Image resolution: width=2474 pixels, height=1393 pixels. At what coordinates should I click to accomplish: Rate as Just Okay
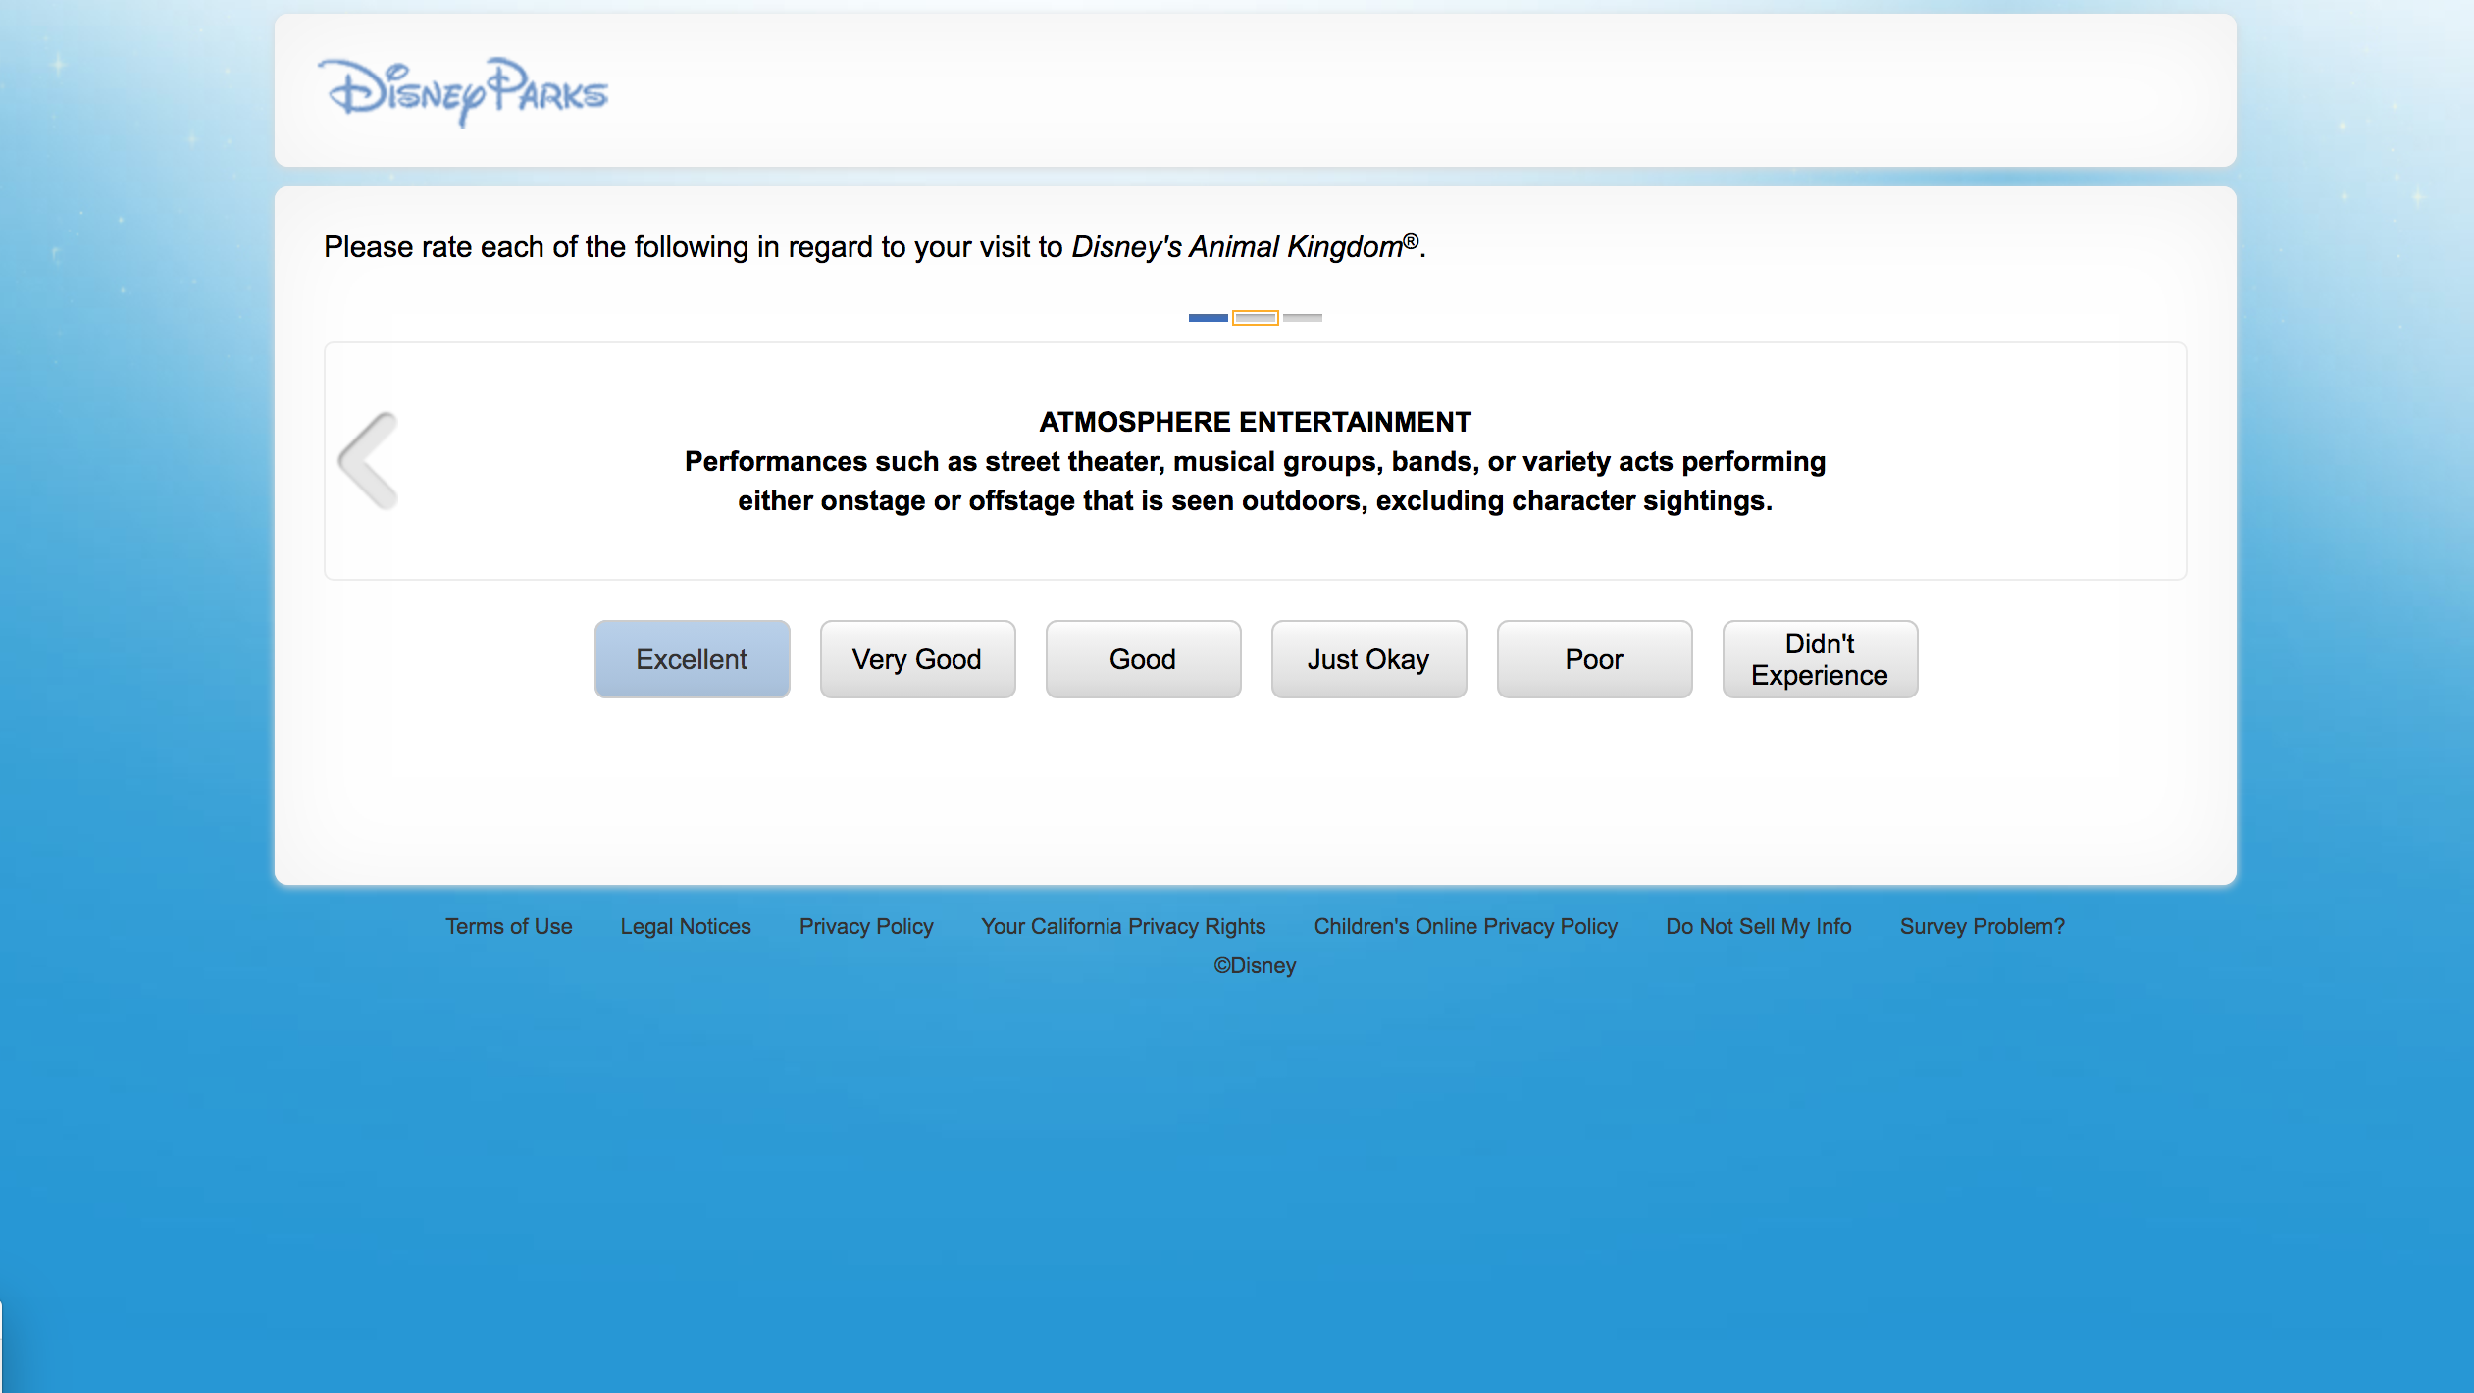click(x=1368, y=659)
